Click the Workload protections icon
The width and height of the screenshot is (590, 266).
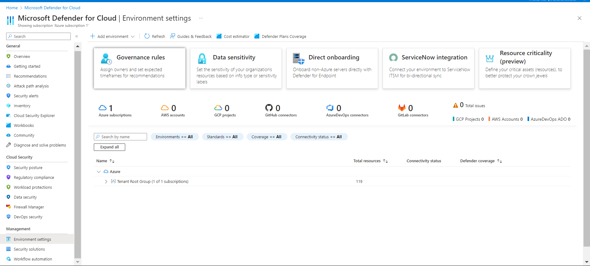tap(8, 187)
